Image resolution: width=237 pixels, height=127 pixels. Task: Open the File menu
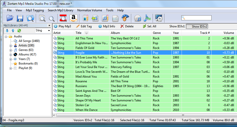(9, 10)
